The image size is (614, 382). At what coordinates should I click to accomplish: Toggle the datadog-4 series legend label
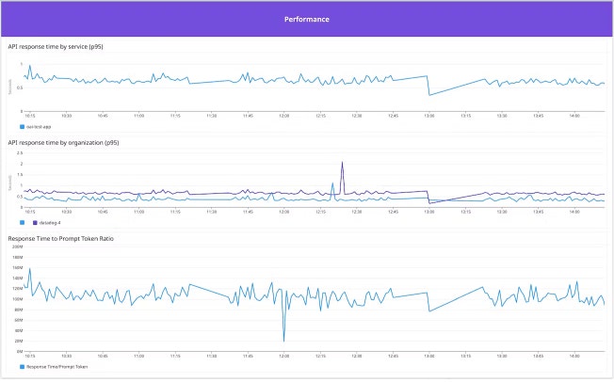pos(50,222)
